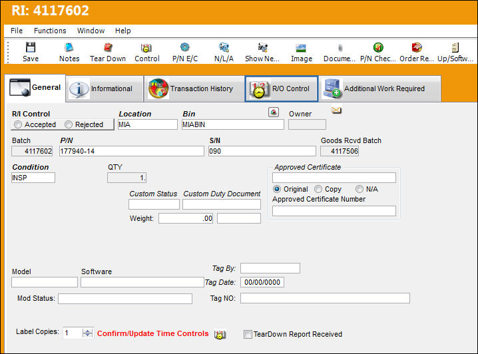Click the envelope icon near Owner
The height and width of the screenshot is (354, 478).
click(x=337, y=110)
